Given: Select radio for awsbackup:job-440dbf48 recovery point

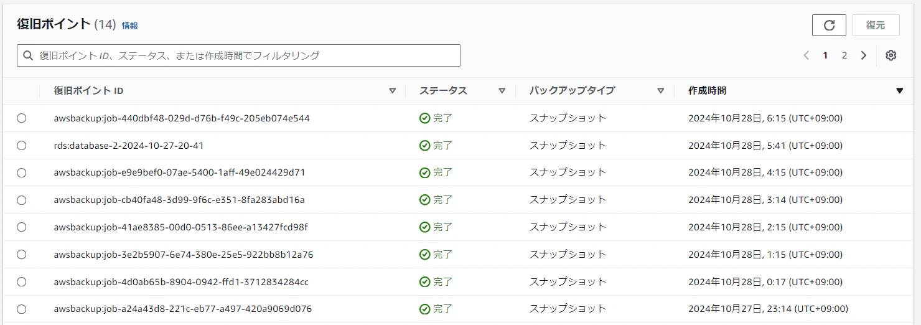Looking at the screenshot, I should coord(22,118).
